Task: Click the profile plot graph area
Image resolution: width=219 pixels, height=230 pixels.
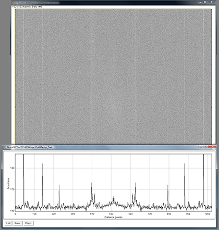Action: point(114,182)
